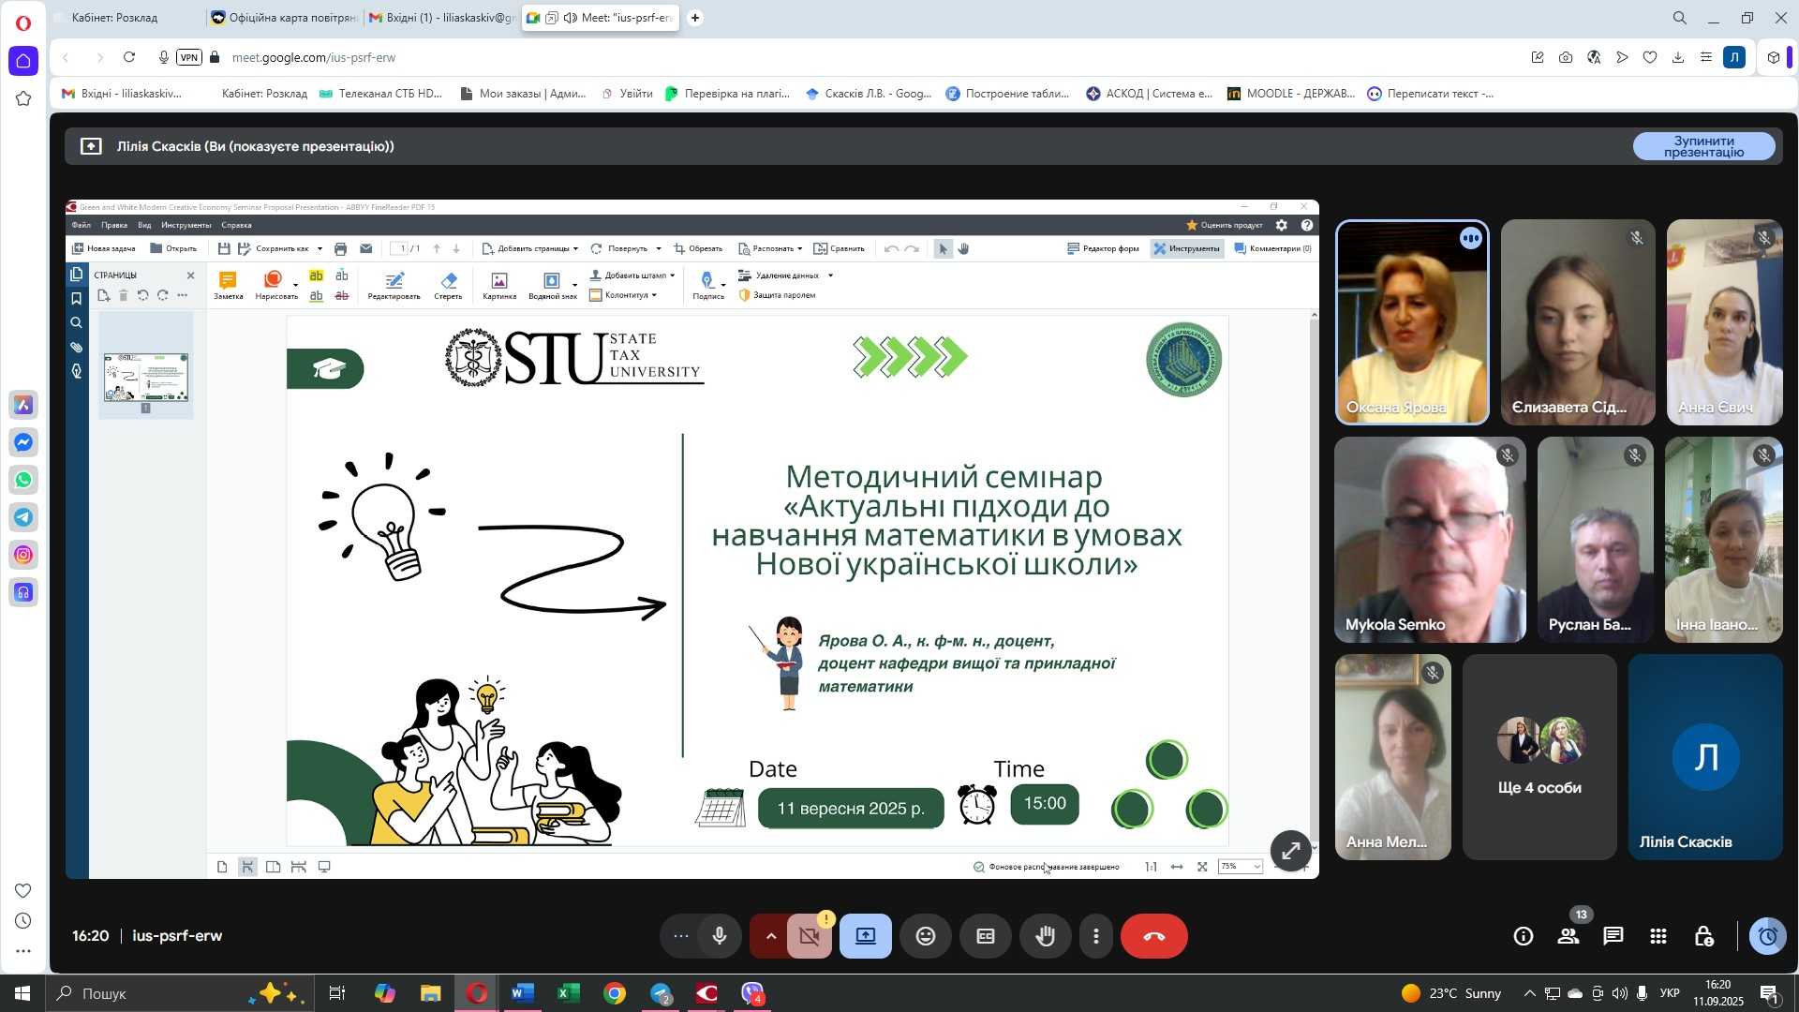
Task: Open Справка menu in FineReader
Action: pyautogui.click(x=236, y=225)
